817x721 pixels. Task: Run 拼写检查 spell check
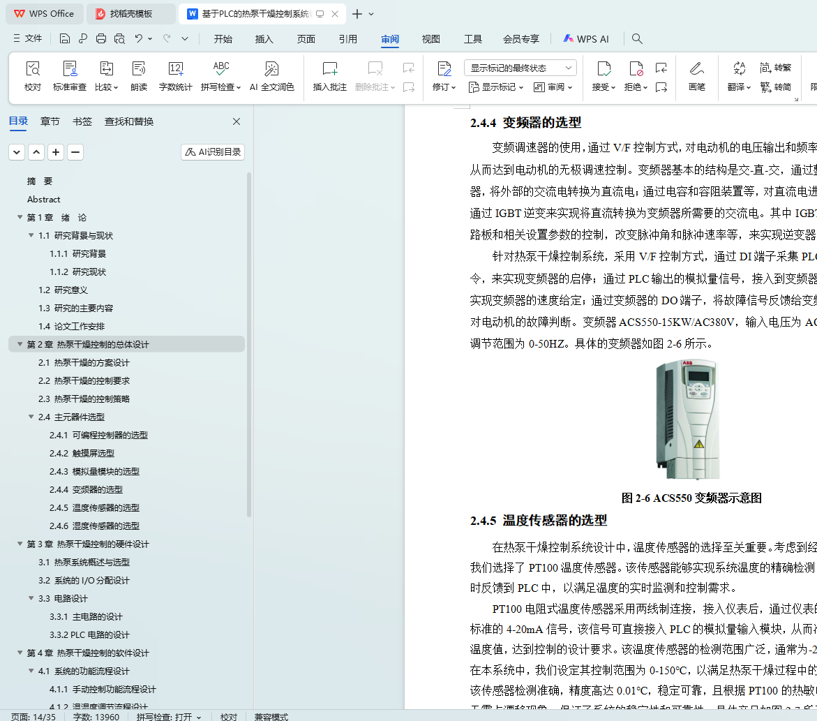point(221,76)
